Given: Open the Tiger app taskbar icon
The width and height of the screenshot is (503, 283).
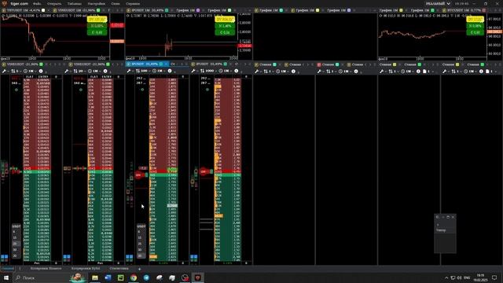Looking at the screenshot, I should [x=197, y=277].
